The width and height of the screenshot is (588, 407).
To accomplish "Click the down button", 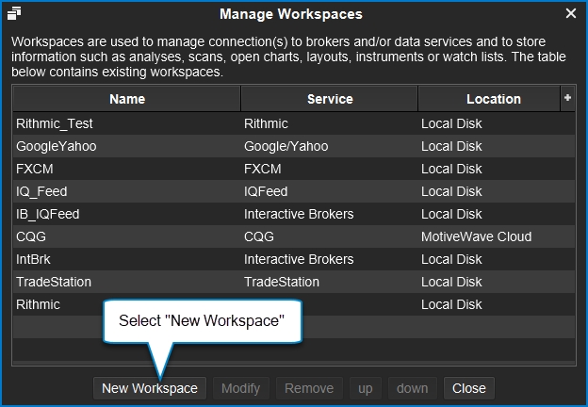I will click(413, 388).
